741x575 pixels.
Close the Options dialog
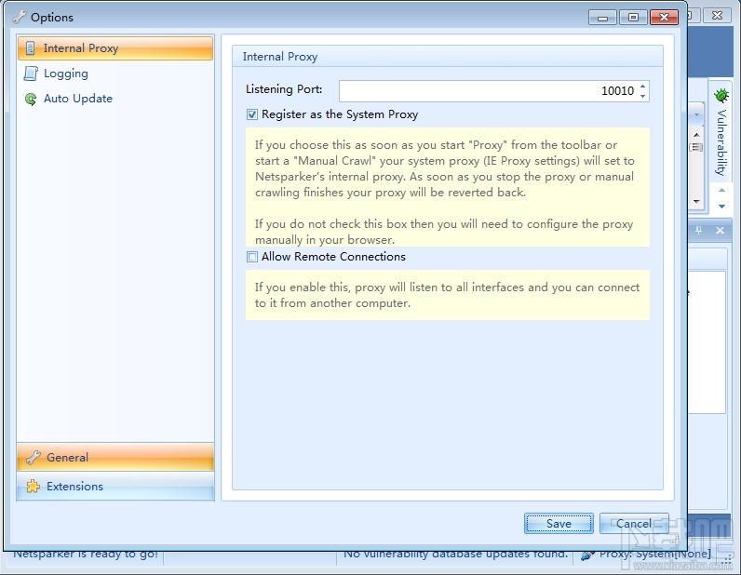(x=664, y=18)
